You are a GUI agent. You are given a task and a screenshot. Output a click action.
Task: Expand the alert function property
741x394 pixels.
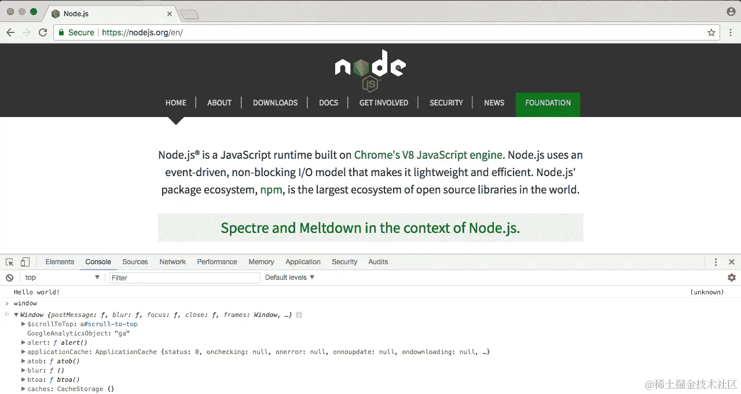(23, 343)
